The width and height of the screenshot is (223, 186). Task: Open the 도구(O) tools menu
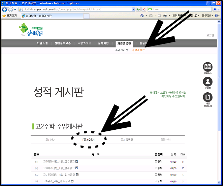coord(207,15)
